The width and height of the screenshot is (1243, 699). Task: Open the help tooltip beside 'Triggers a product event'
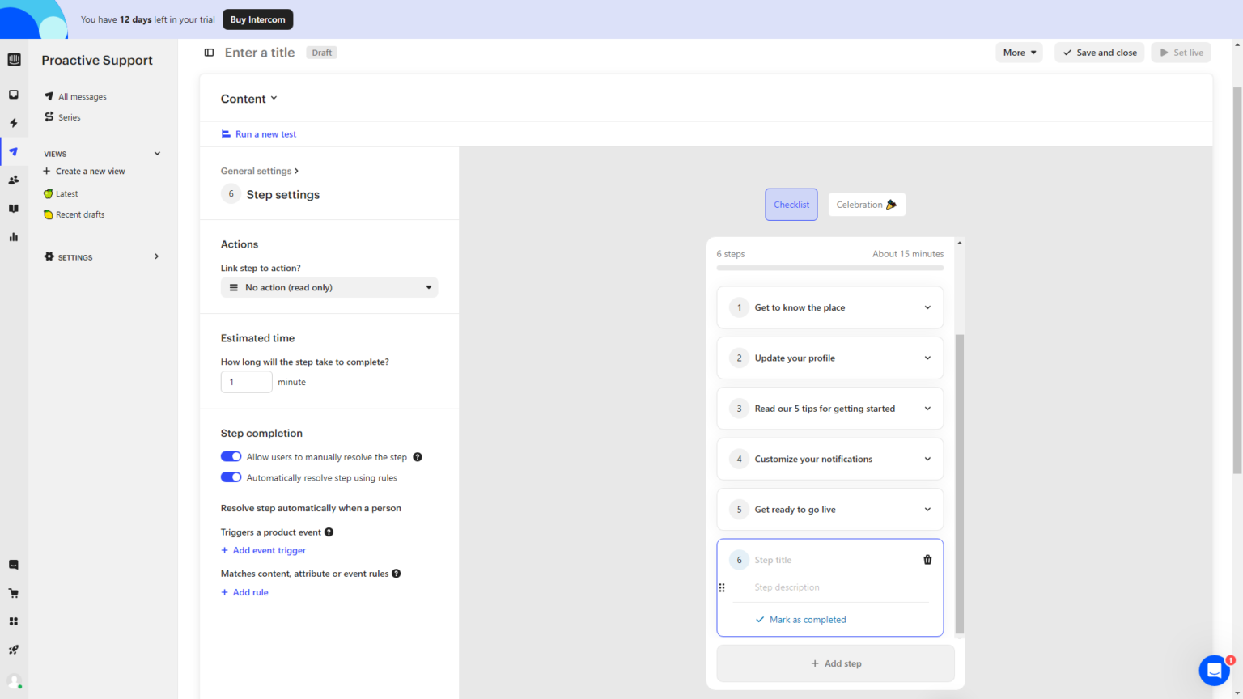coord(329,532)
